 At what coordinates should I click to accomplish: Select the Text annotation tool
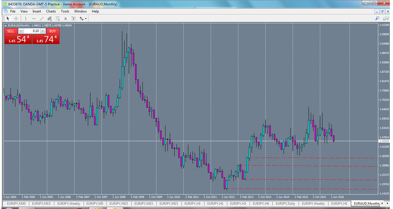pos(65,18)
